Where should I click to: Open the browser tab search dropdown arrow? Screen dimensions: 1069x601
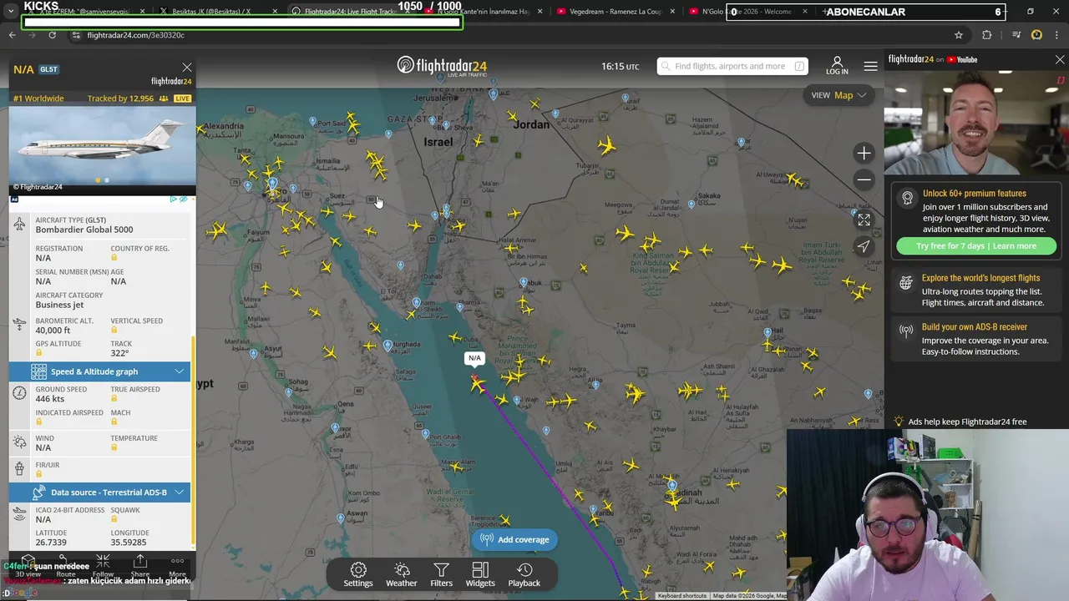click(11, 12)
